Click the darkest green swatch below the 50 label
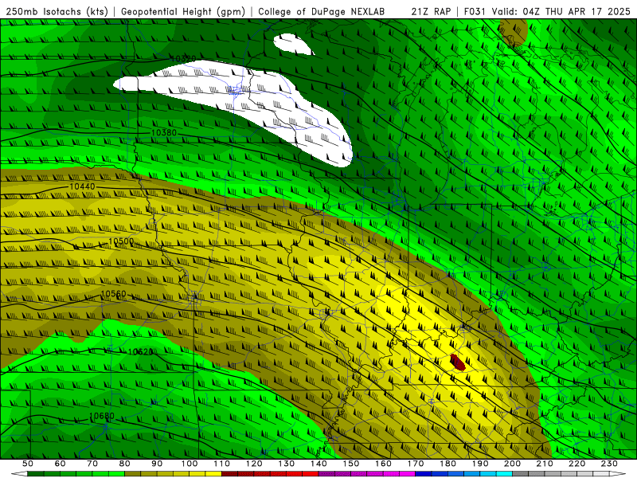 (36, 474)
